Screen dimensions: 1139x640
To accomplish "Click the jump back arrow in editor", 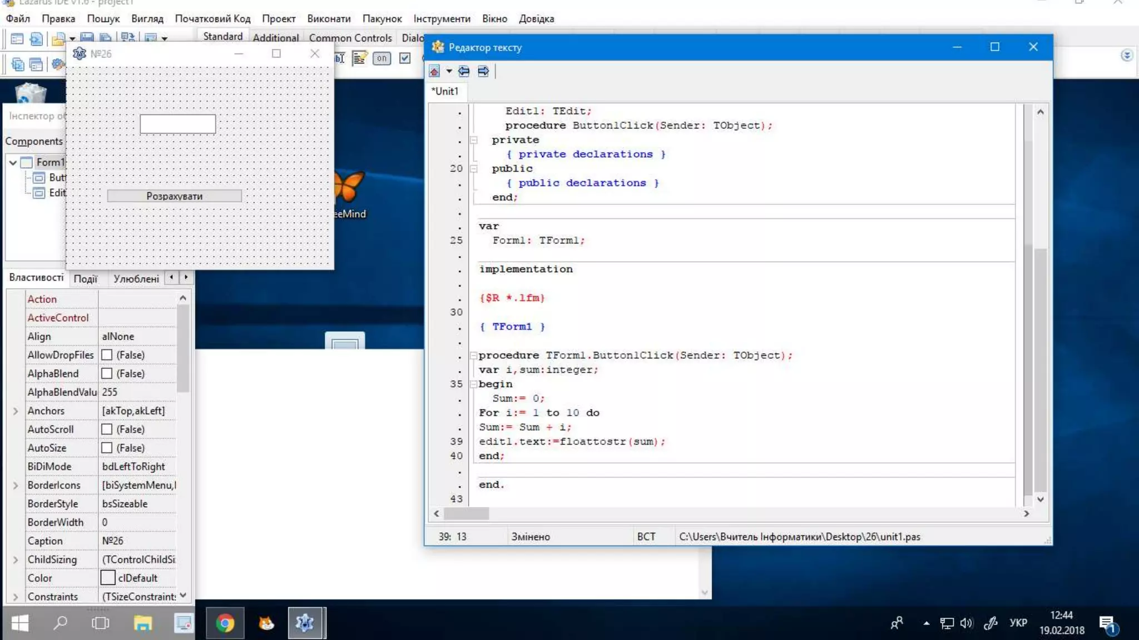I will click(x=464, y=71).
